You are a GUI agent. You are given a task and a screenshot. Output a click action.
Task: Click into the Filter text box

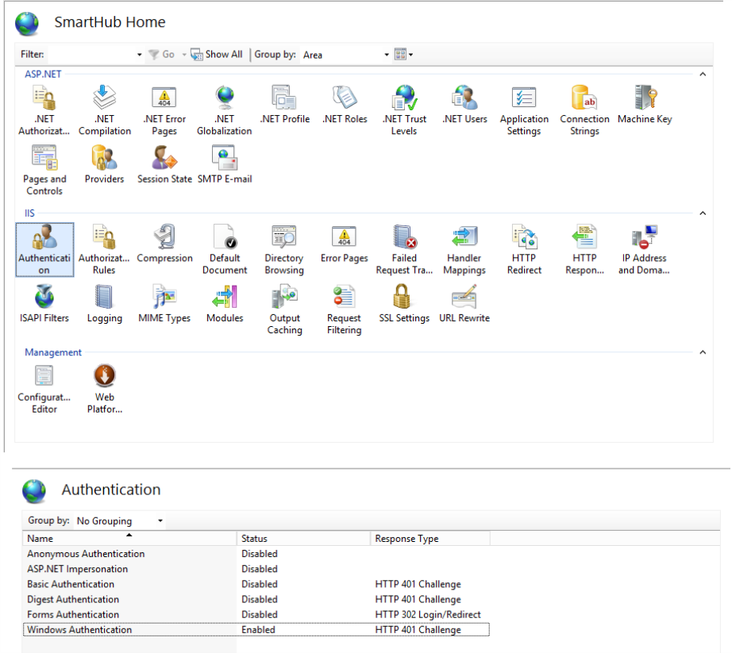pos(91,55)
